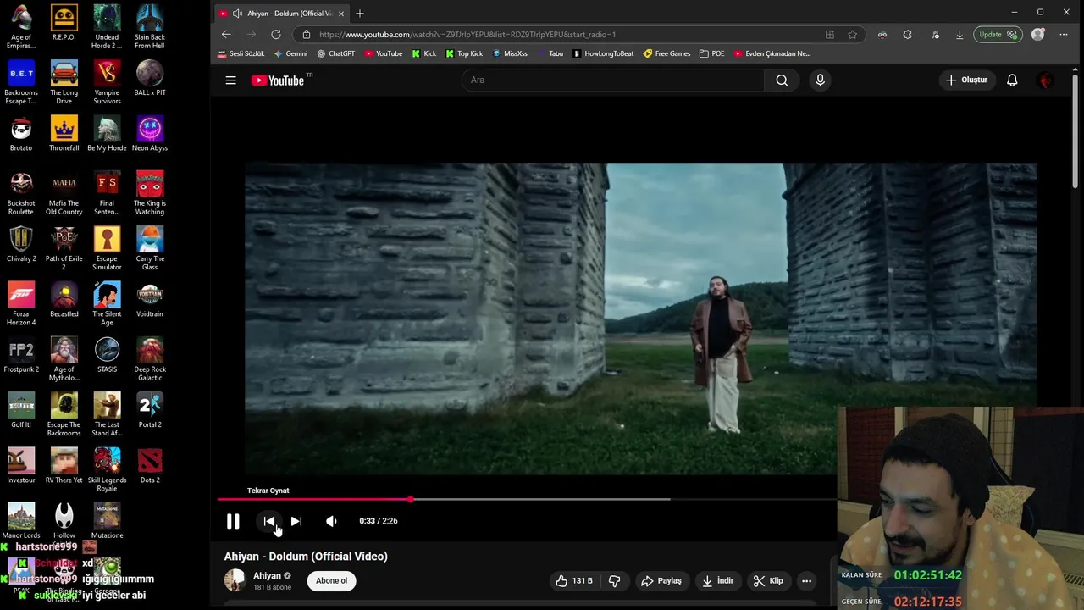This screenshot has width=1084, height=610.
Task: Open a new tab with the plus button
Action: click(x=360, y=14)
